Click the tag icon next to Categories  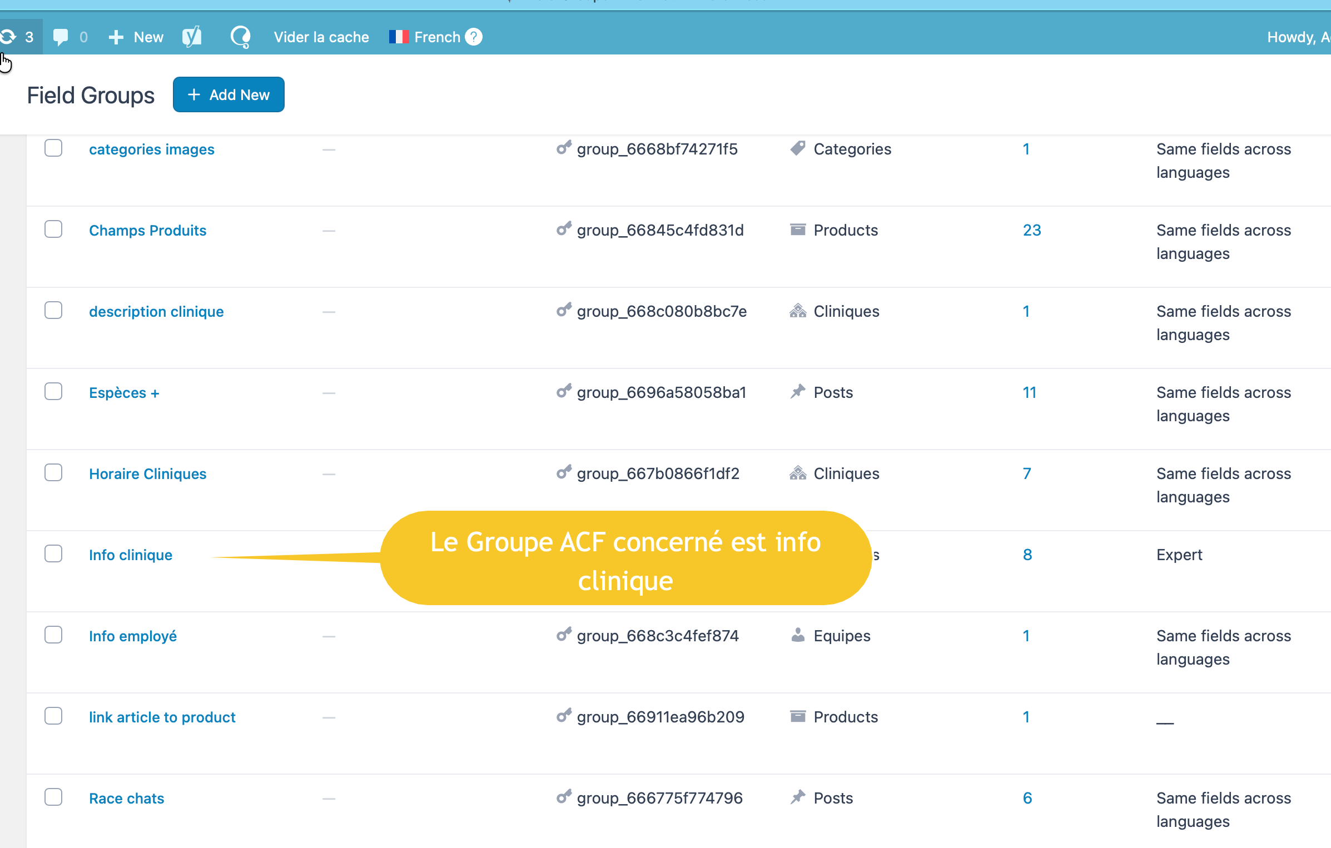click(x=798, y=148)
